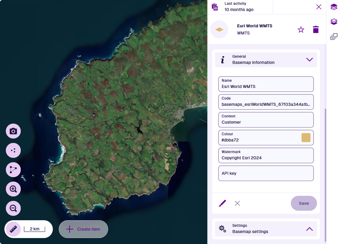
Task: Click inside the API key field
Action: pyautogui.click(x=266, y=173)
